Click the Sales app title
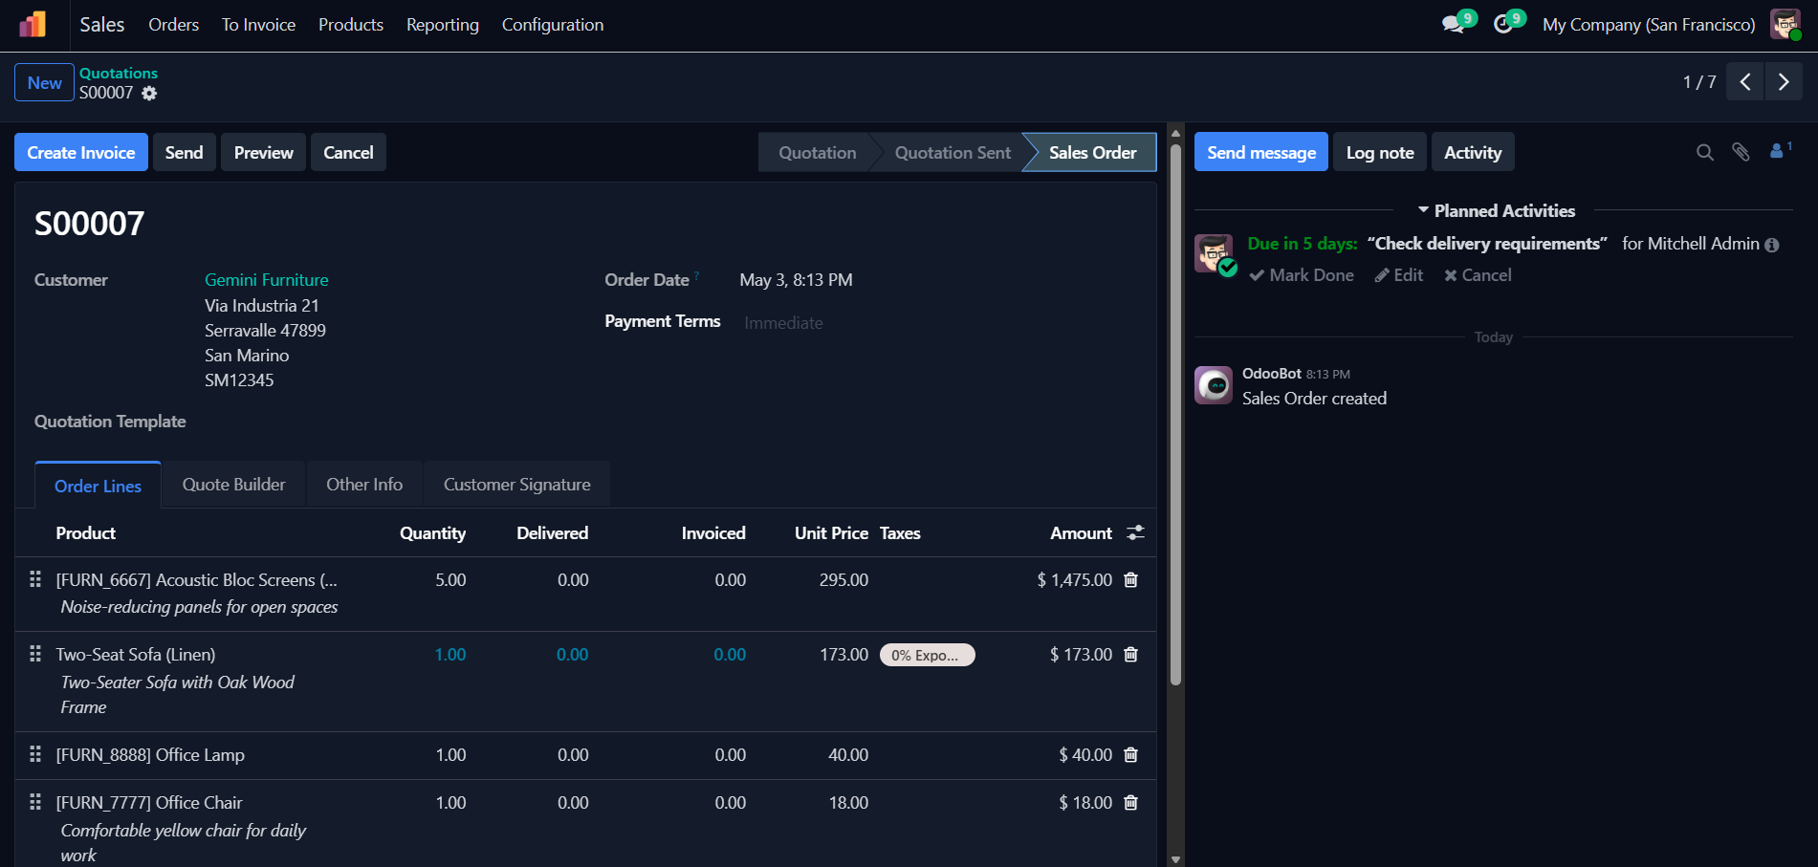The height and width of the screenshot is (867, 1818). (x=102, y=25)
